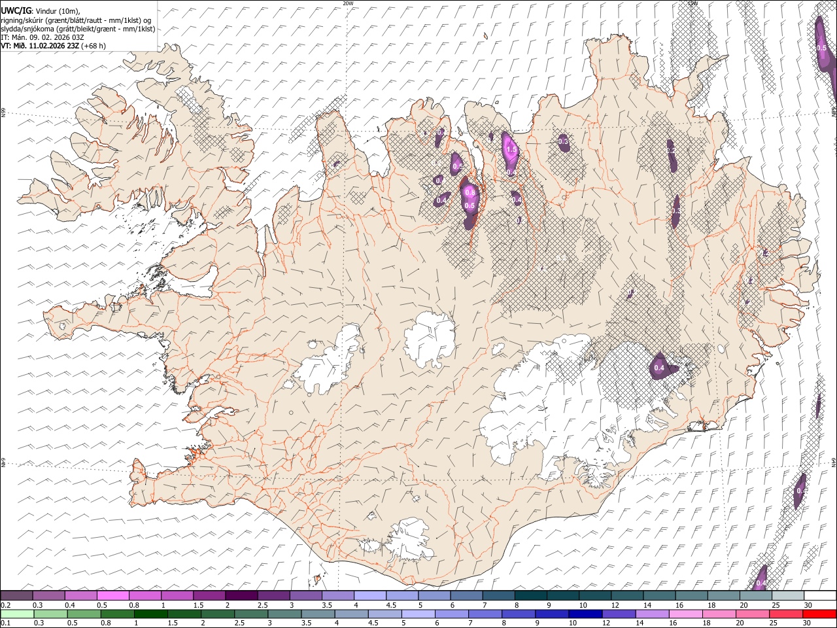Click the '0.3' label on northern purple blob
The width and height of the screenshot is (837, 628).
(563, 141)
